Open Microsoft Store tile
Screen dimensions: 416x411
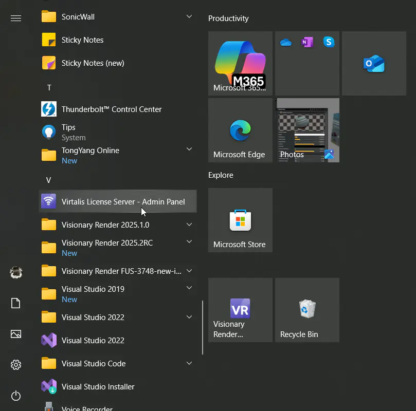[240, 220]
